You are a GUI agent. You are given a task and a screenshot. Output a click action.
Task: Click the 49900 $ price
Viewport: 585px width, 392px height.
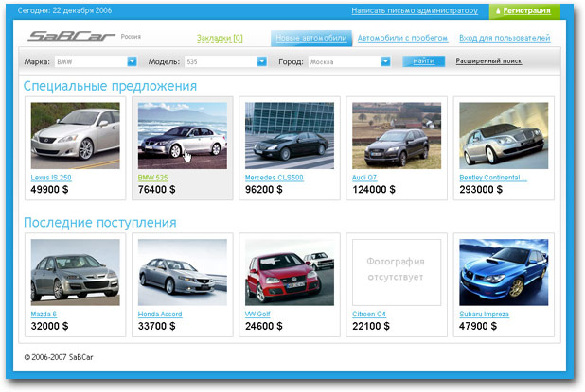pos(49,190)
